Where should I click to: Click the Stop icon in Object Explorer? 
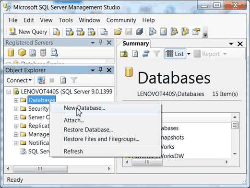coord(52,81)
